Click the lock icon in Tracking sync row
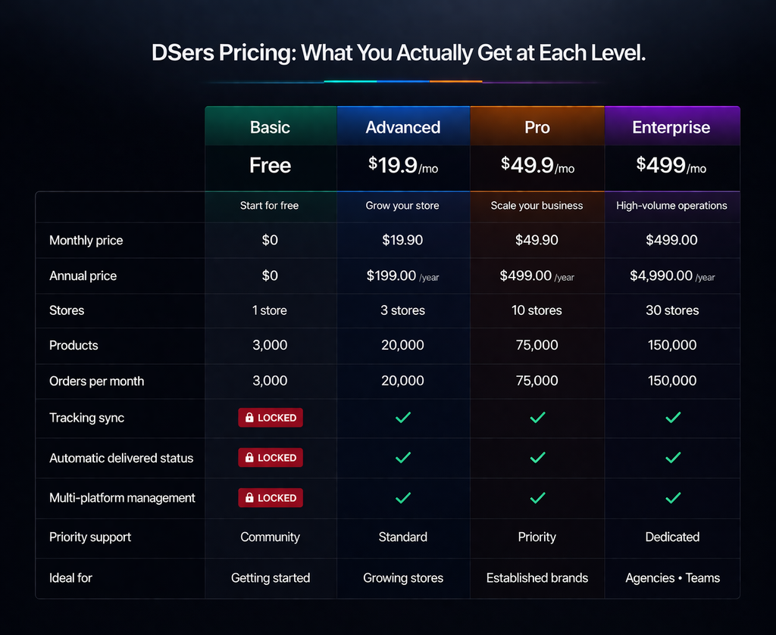 pyautogui.click(x=249, y=418)
